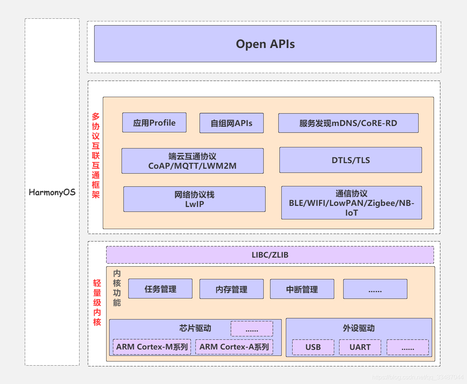Select the 自组网APIs box
The width and height of the screenshot is (467, 384).
(231, 123)
